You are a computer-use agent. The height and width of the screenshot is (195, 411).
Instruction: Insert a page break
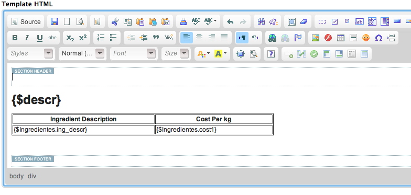coord(391,38)
